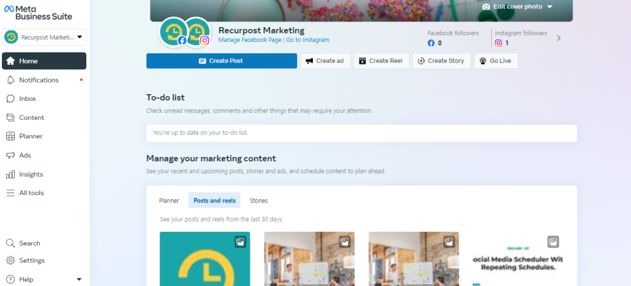Viewport: 631px width, 286px height.
Task: Click the Notifications bell icon
Action: pos(11,80)
